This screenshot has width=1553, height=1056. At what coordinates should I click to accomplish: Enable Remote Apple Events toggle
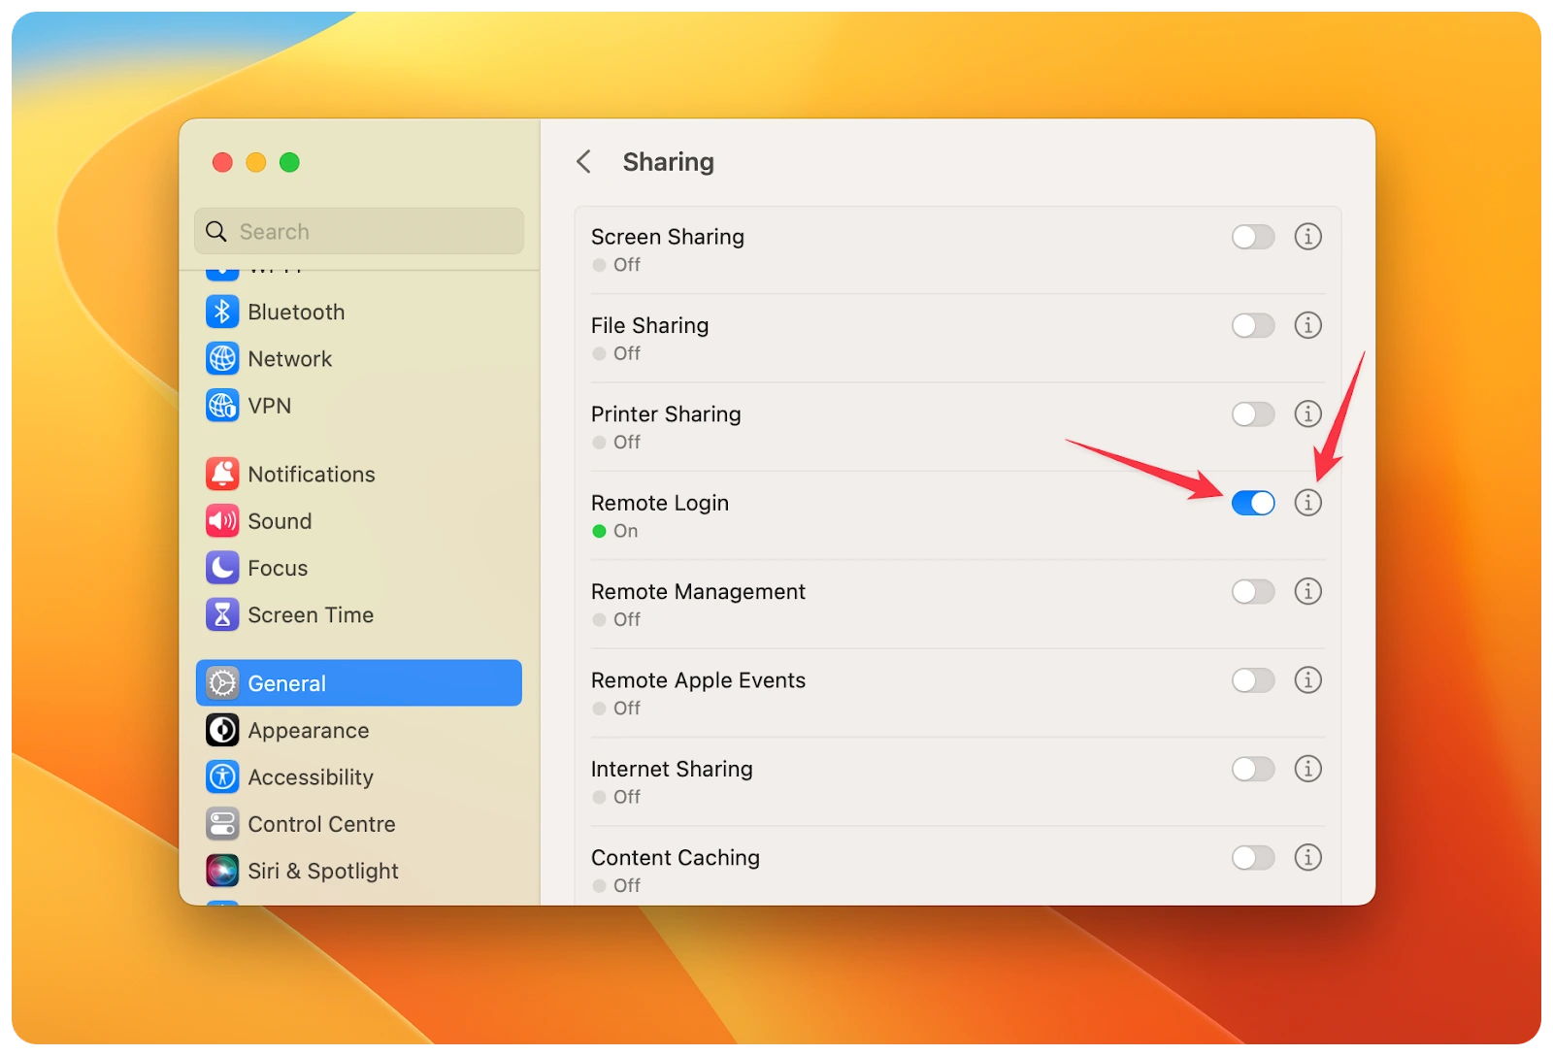tap(1253, 680)
